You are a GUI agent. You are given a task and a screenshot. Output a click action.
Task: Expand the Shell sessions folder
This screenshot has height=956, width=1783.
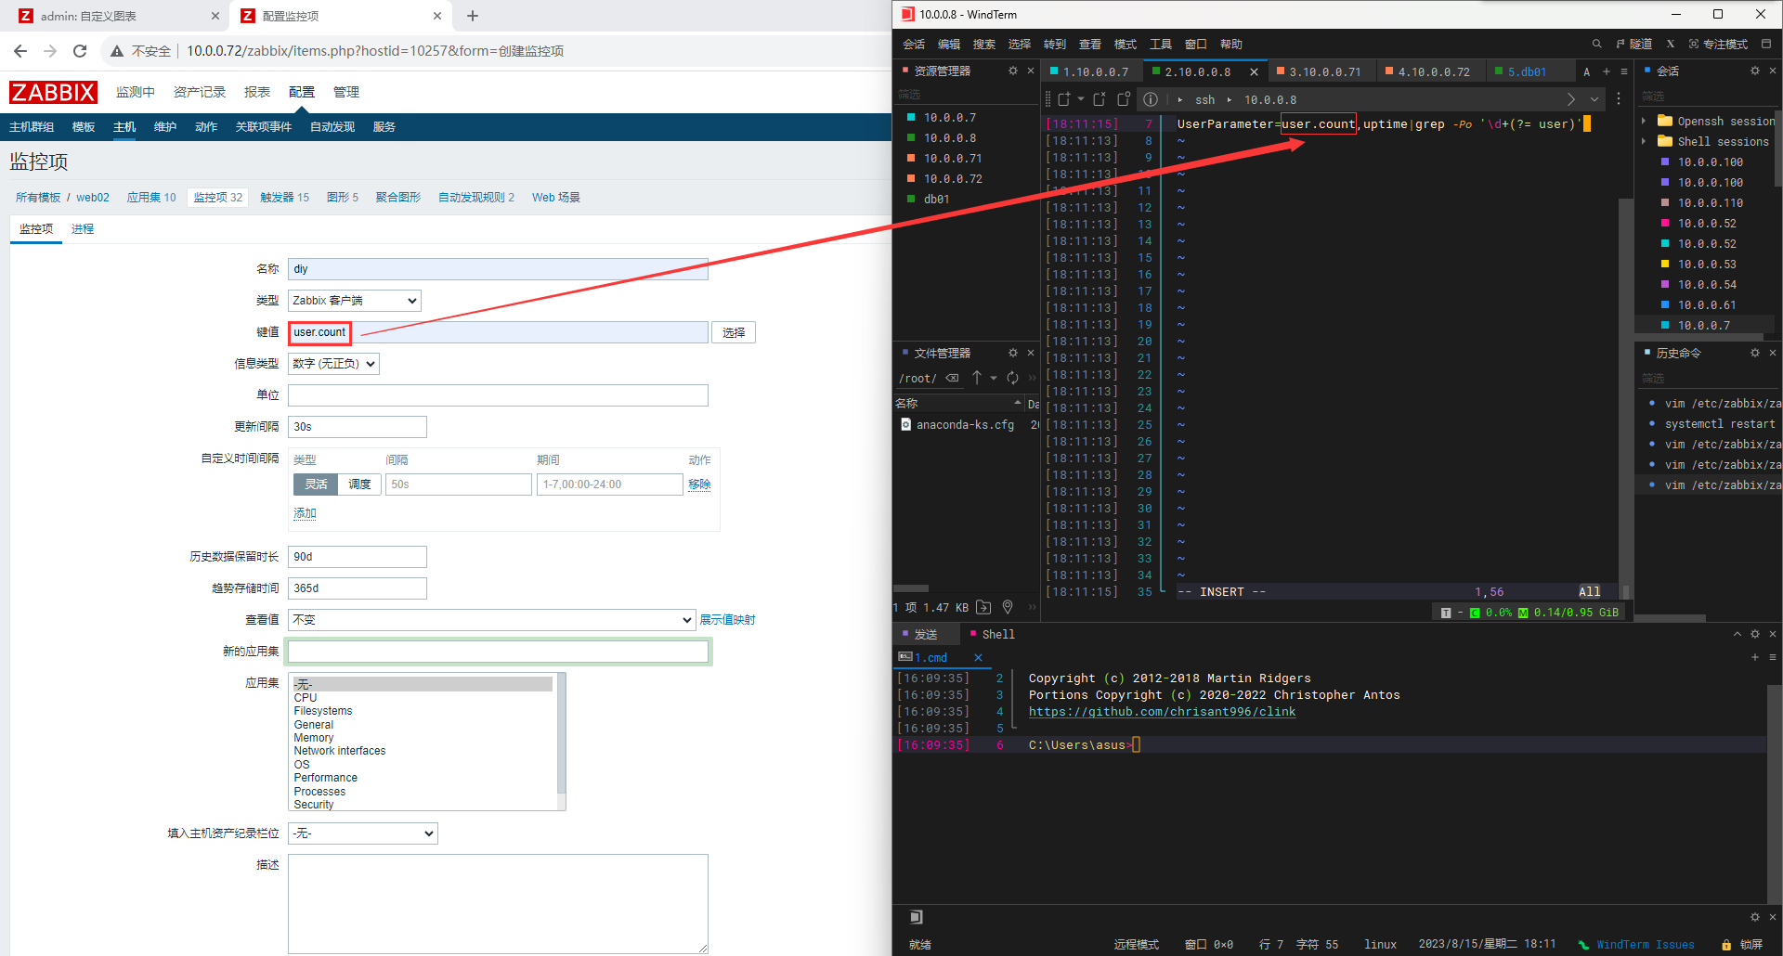tap(1644, 141)
